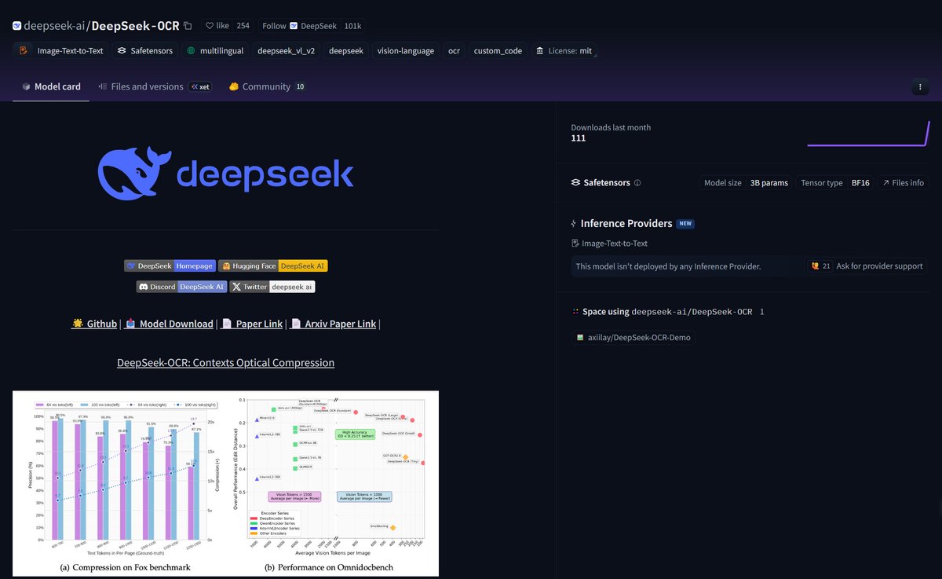Screen dimensions: 942x579
Task: Click the Hugging Face emoji in badge
Action: point(225,266)
